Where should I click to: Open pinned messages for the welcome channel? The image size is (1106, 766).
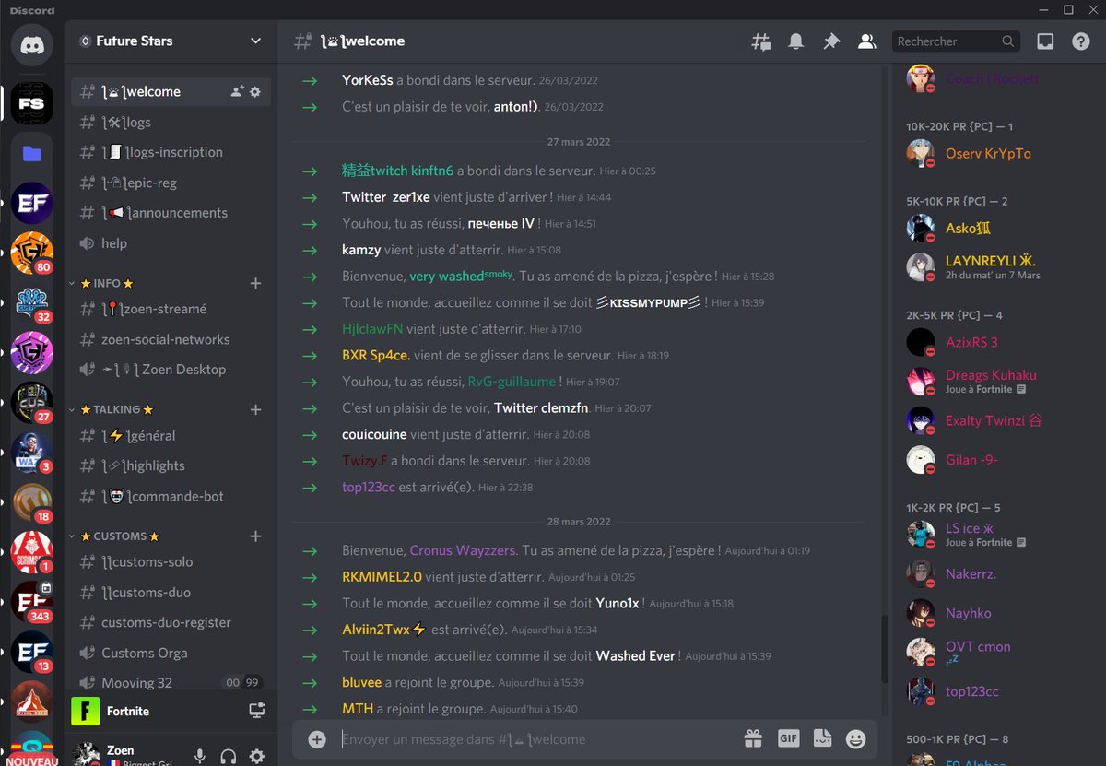coord(830,41)
